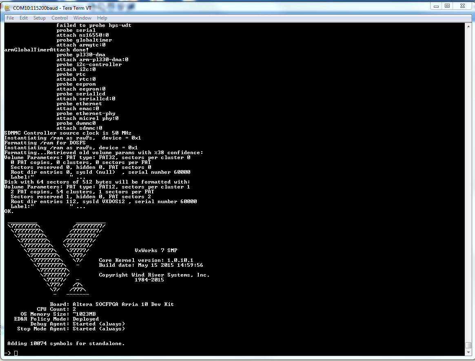Click 'SDMMC Controller source clock' line
The width and height of the screenshot is (475, 361).
coord(68,133)
